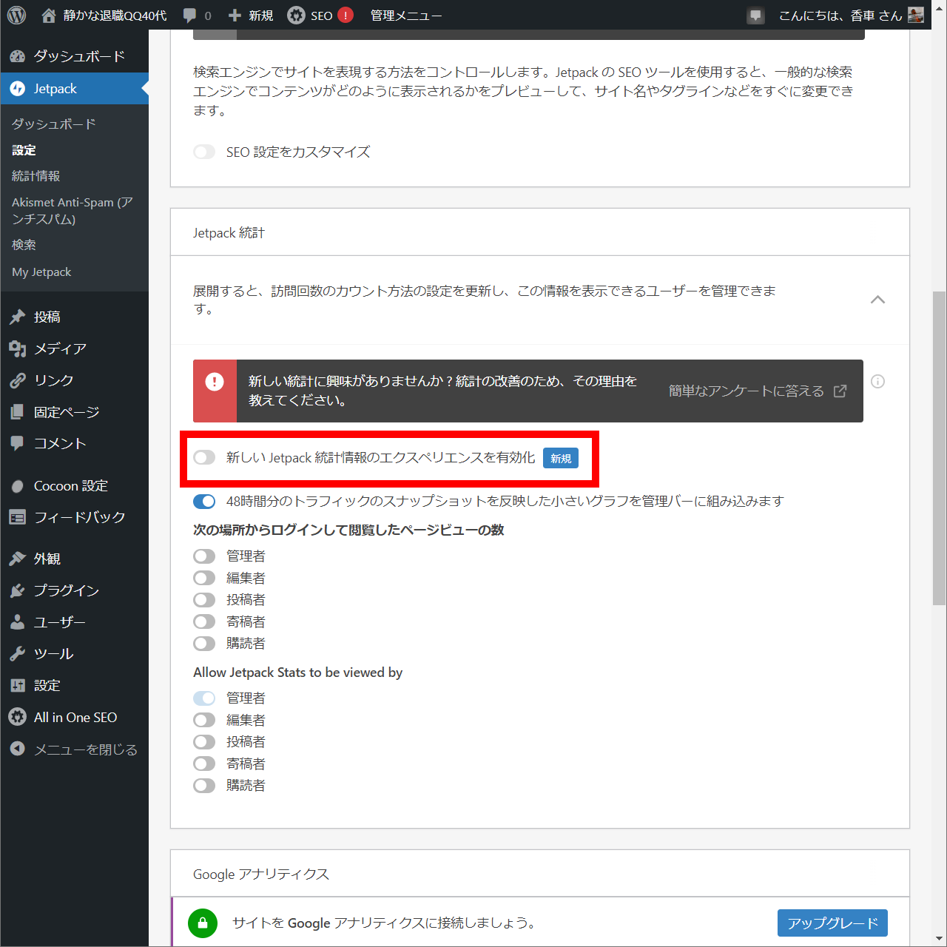Toggle 投稿者 under ページビューの数
Viewport: 947px width, 947px height.
(204, 600)
